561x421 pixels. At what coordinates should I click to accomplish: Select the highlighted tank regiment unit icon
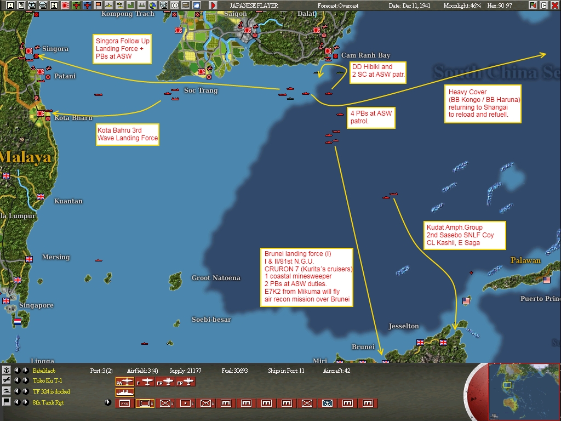(145, 403)
